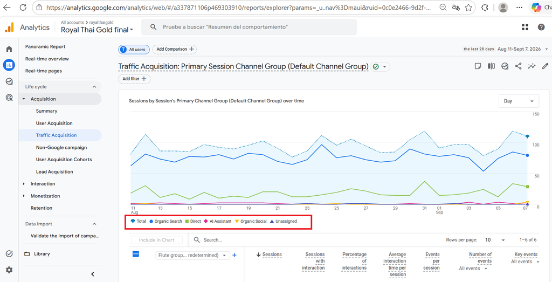
Task: Open the report status checkmark dropdown
Action: [x=380, y=66]
